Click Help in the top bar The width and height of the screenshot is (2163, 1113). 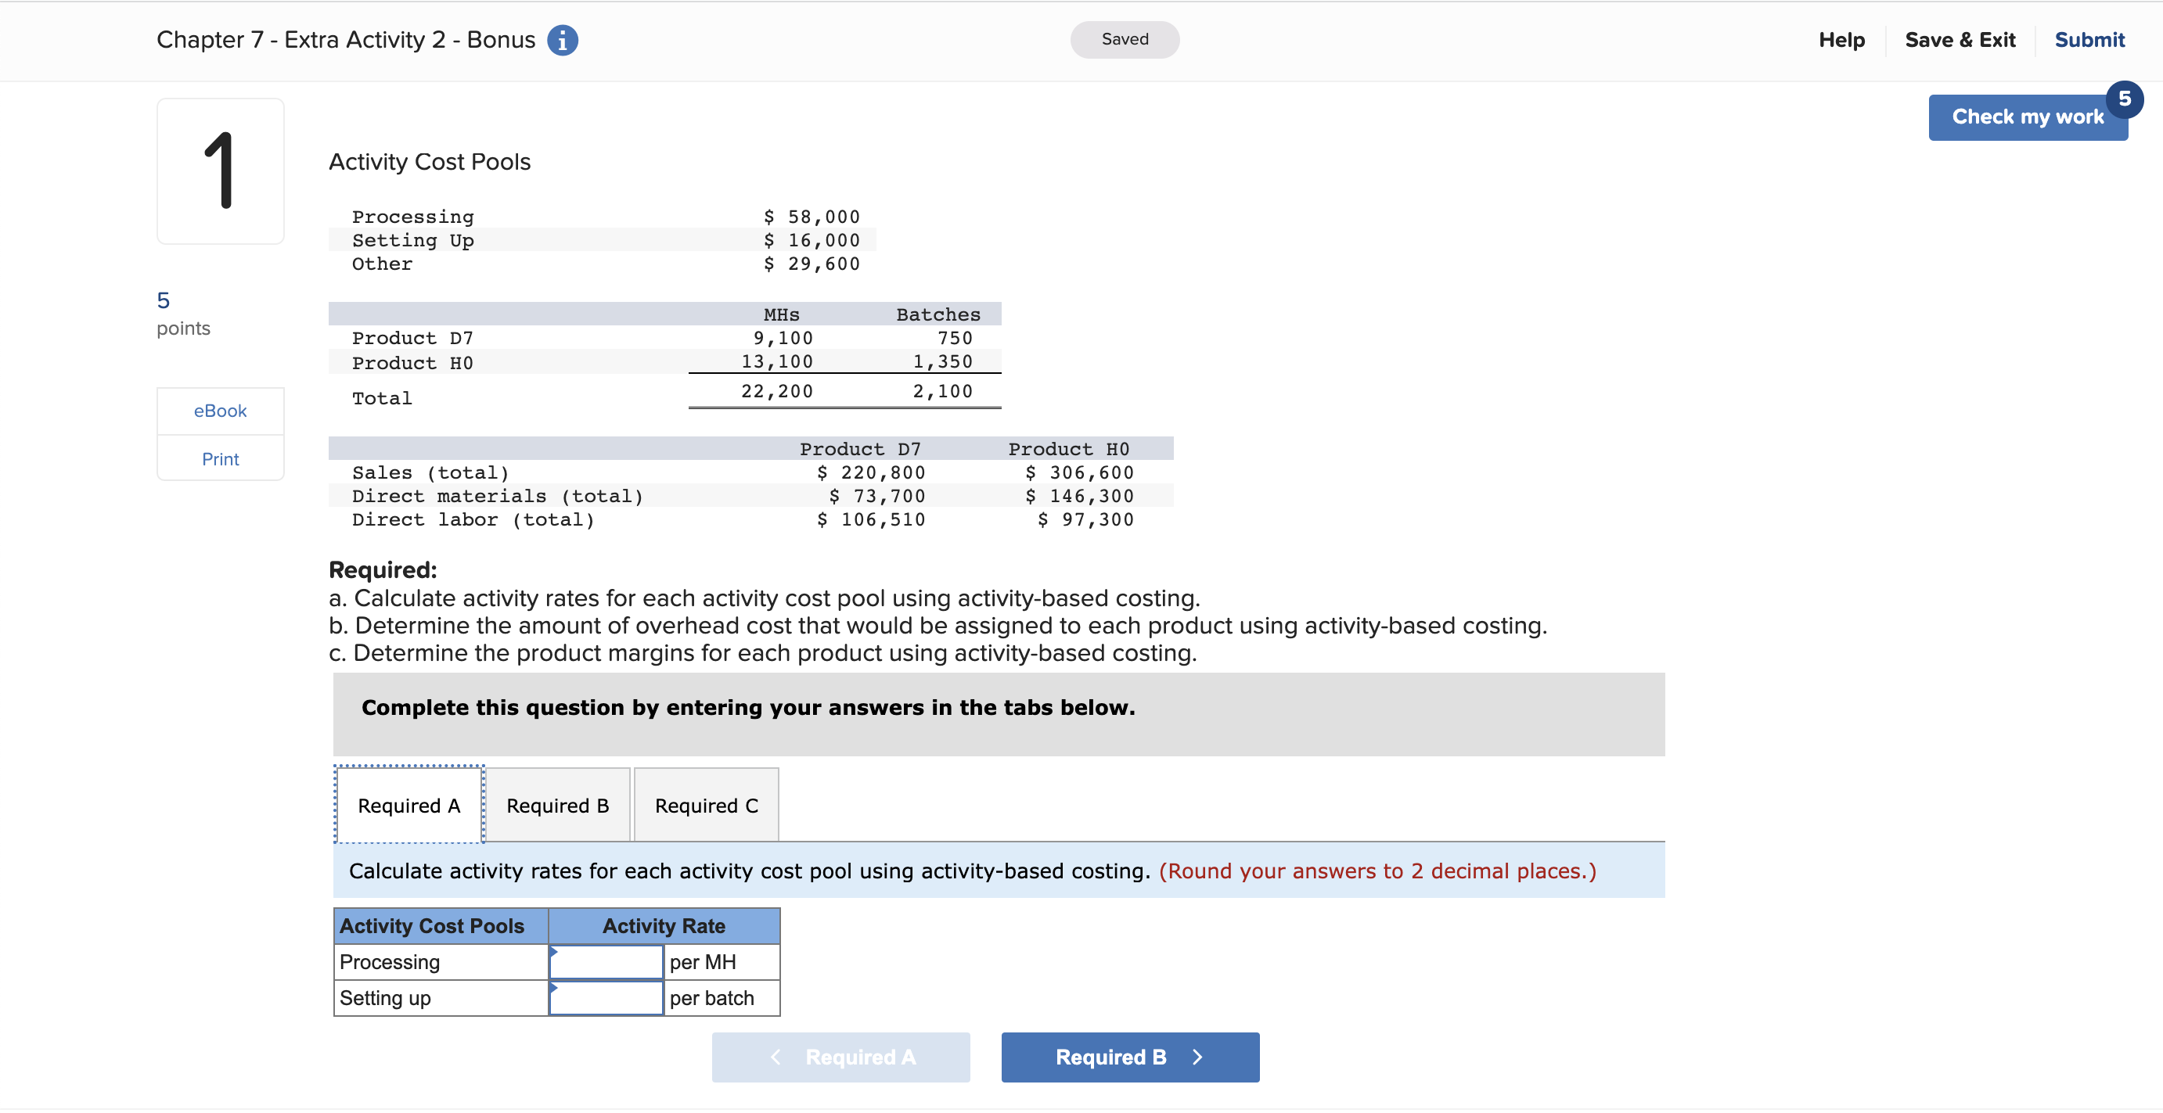click(1841, 39)
